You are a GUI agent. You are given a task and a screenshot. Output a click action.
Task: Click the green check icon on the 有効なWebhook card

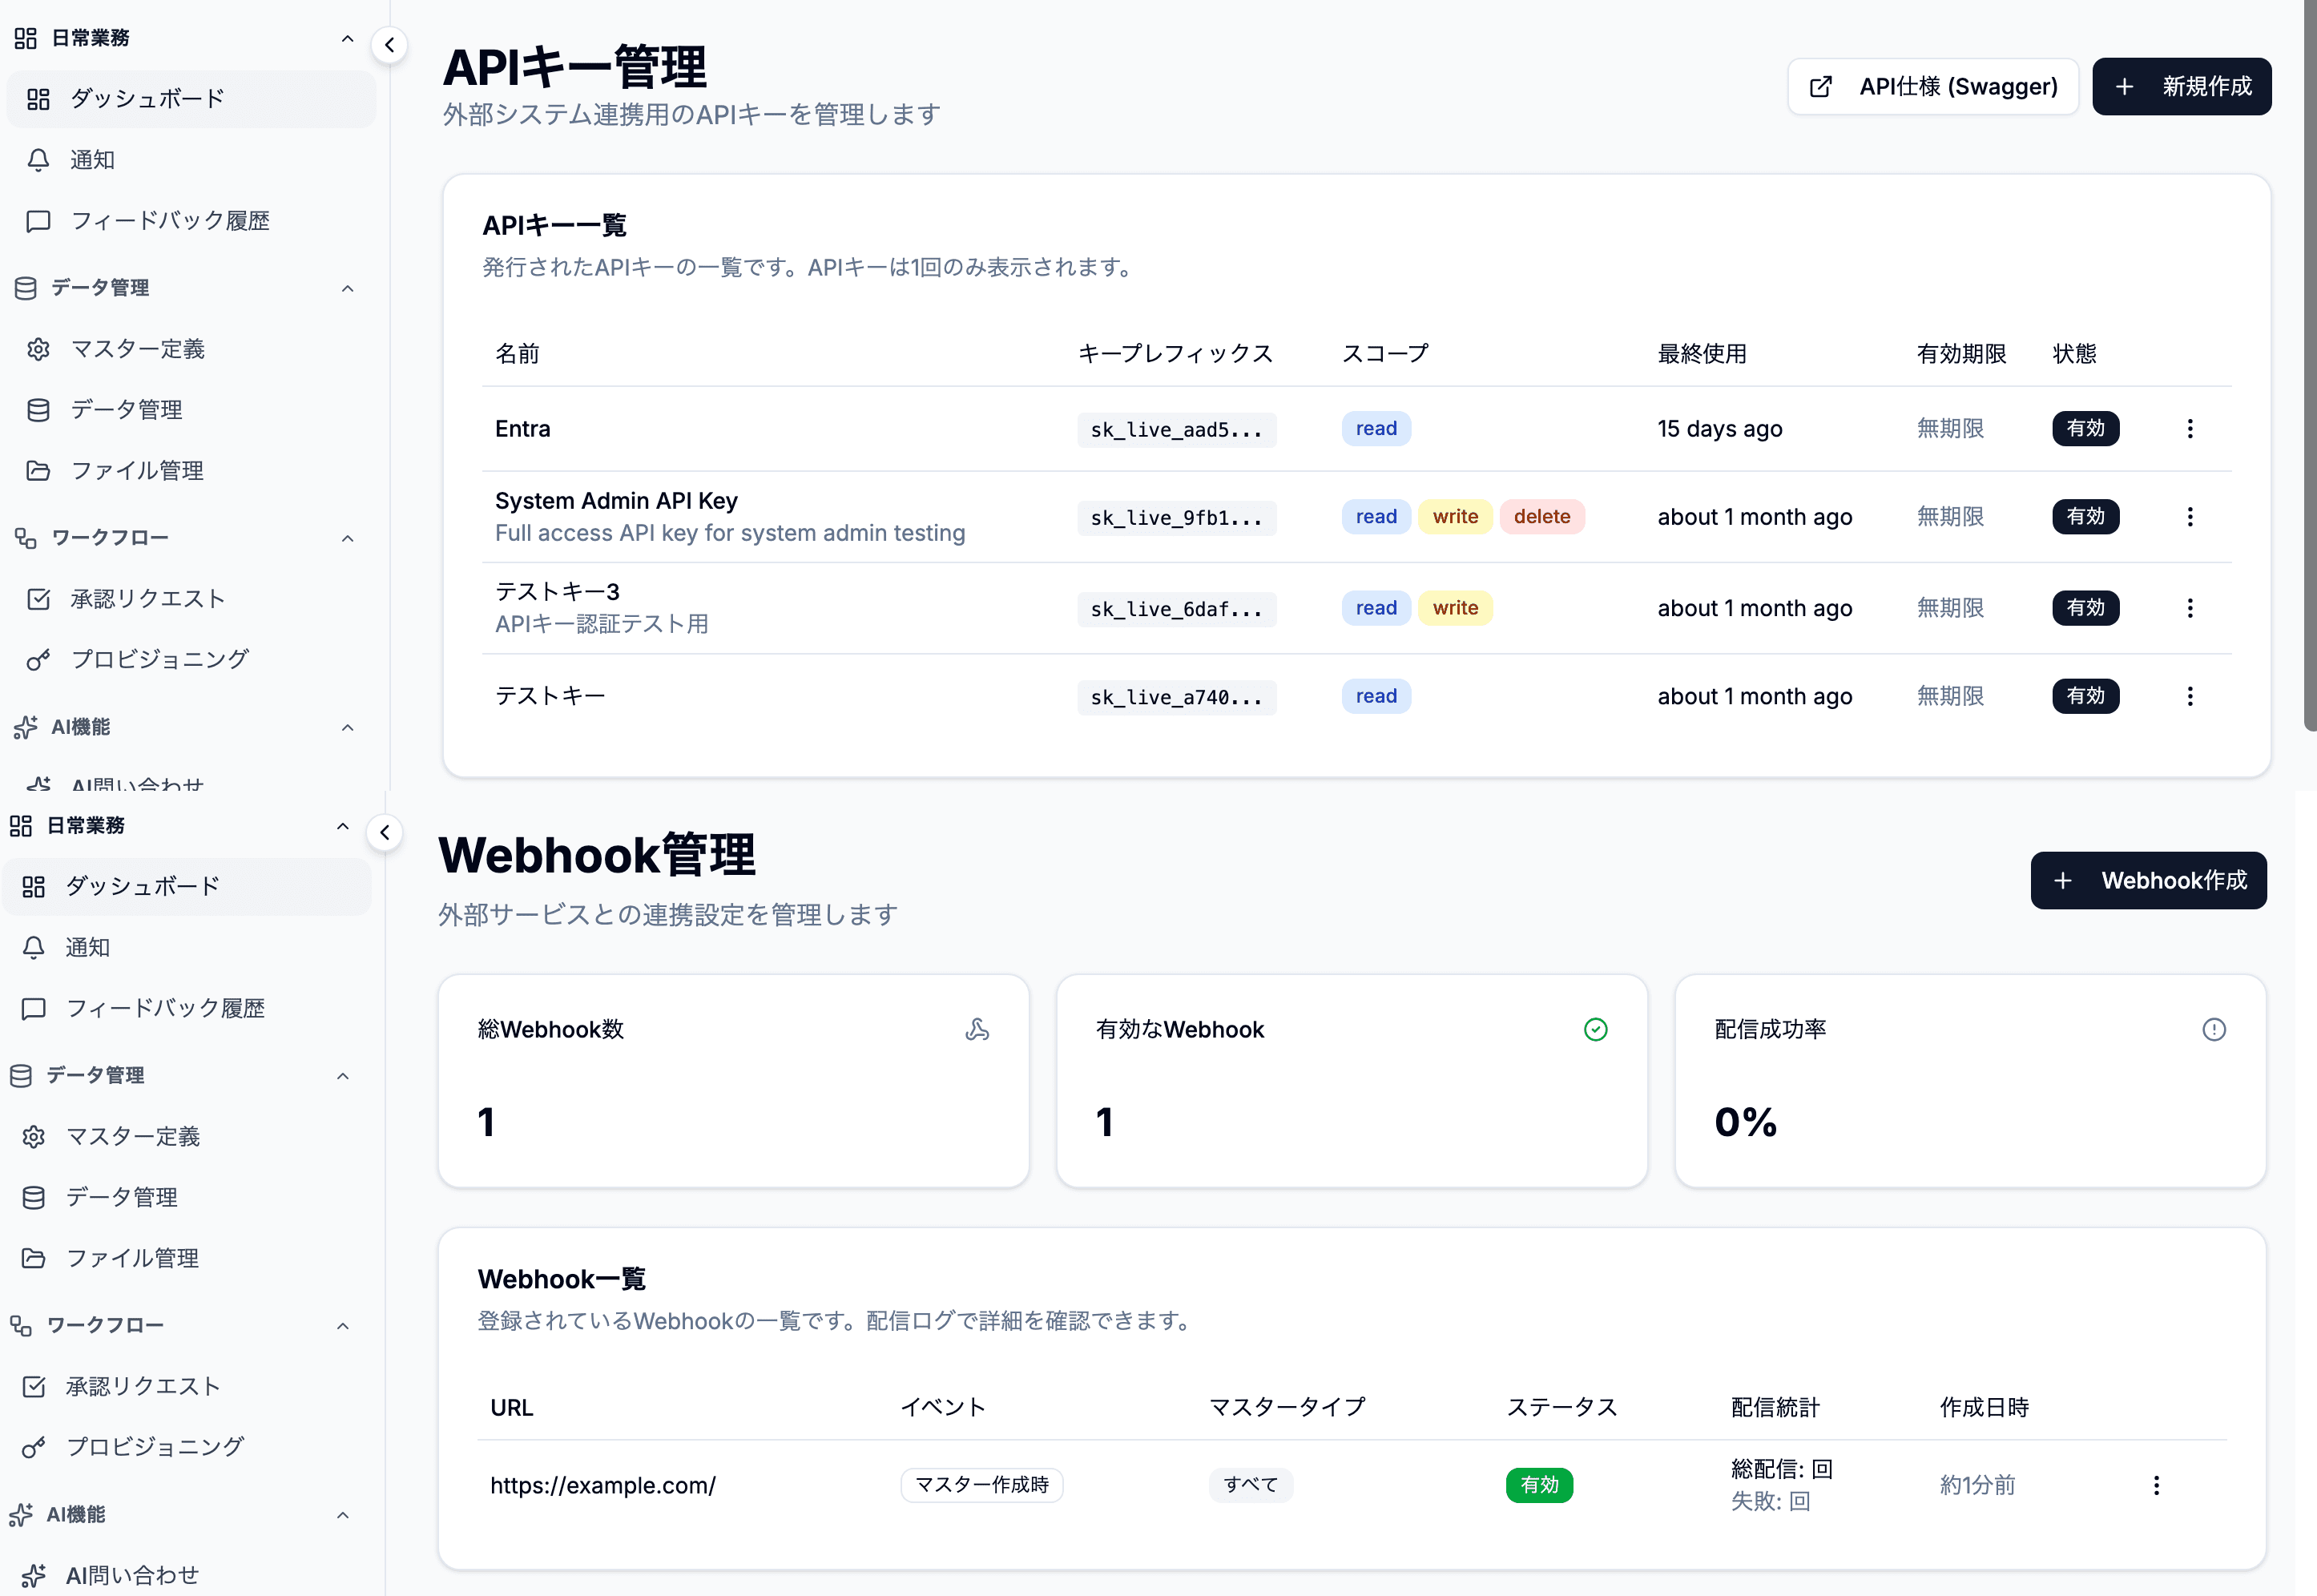pos(1596,1029)
